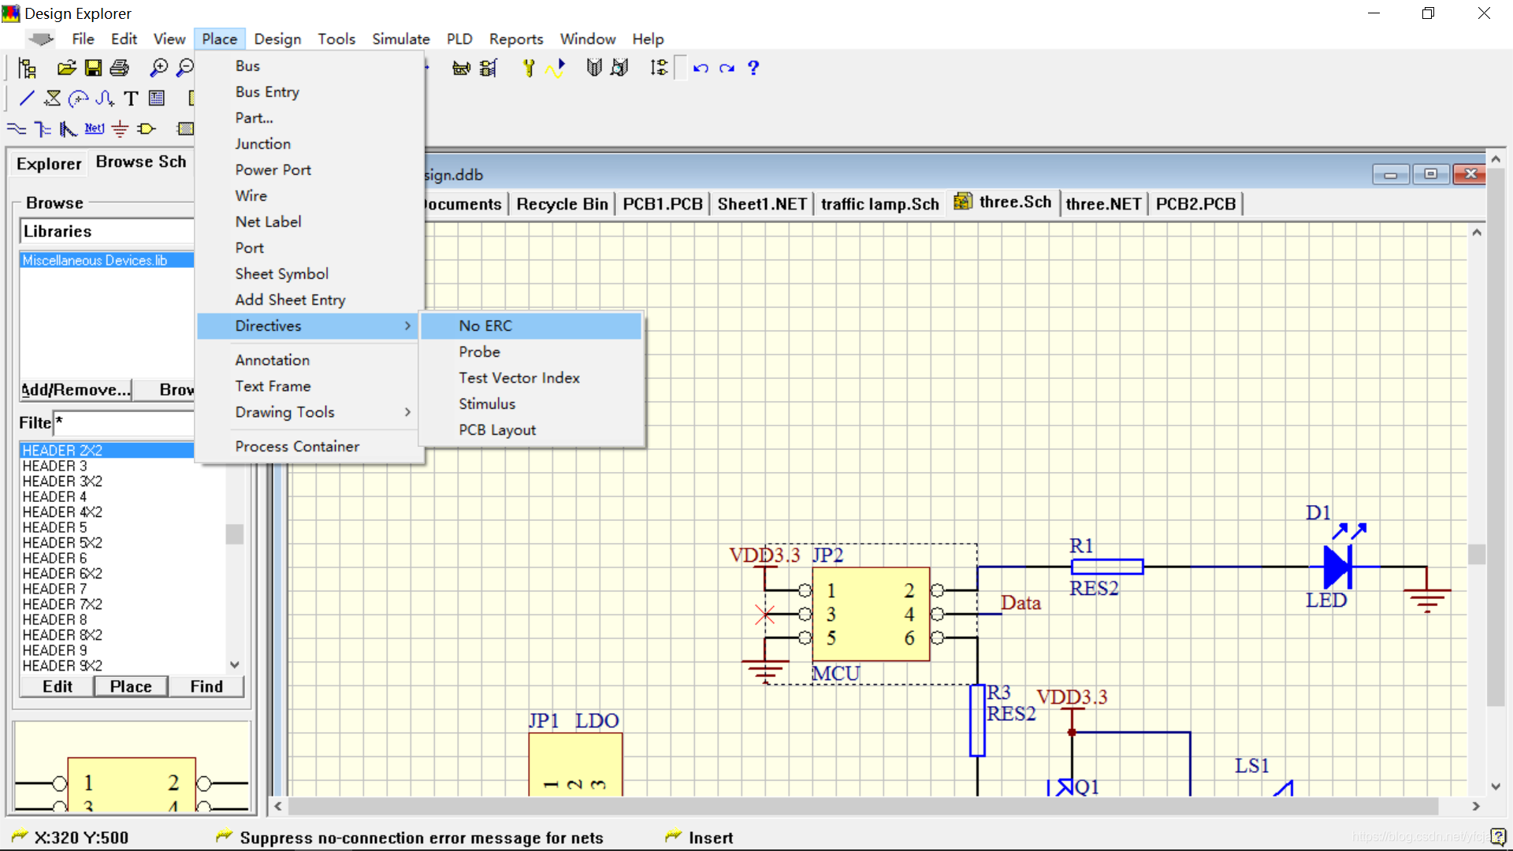The width and height of the screenshot is (1513, 851).
Task: Select the Place Power Port ground icon
Action: coord(120,128)
